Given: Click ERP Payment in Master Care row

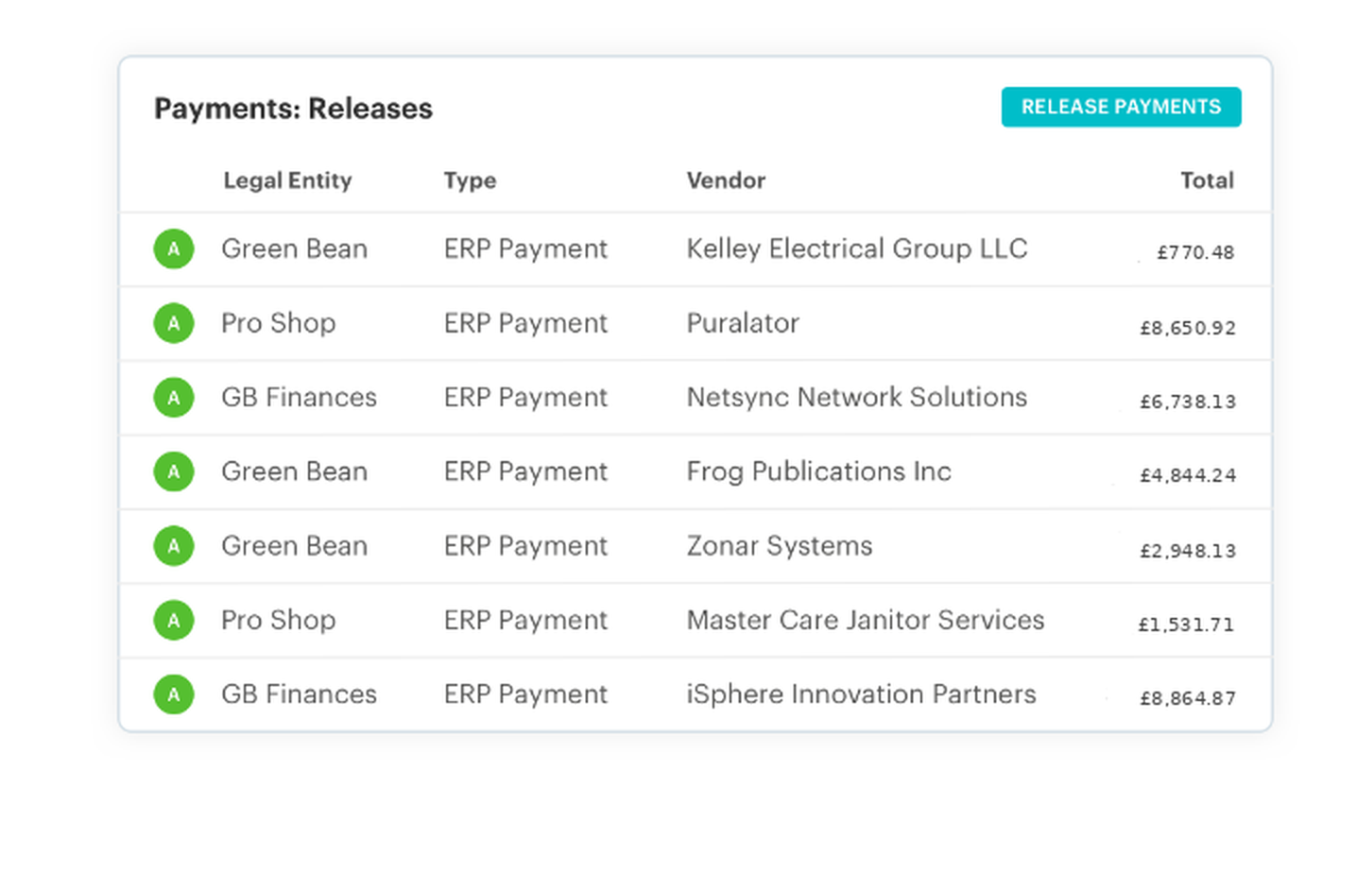Looking at the screenshot, I should point(525,620).
